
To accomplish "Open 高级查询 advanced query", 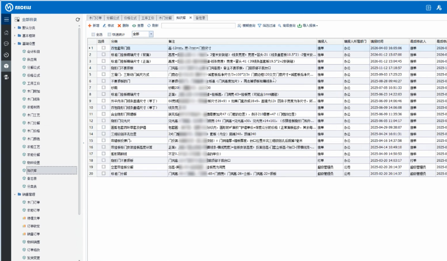I will click(x=286, y=26).
